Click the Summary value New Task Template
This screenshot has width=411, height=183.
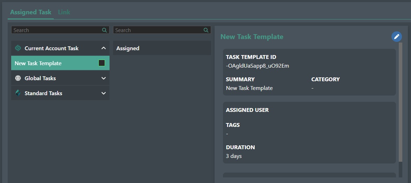(x=249, y=88)
